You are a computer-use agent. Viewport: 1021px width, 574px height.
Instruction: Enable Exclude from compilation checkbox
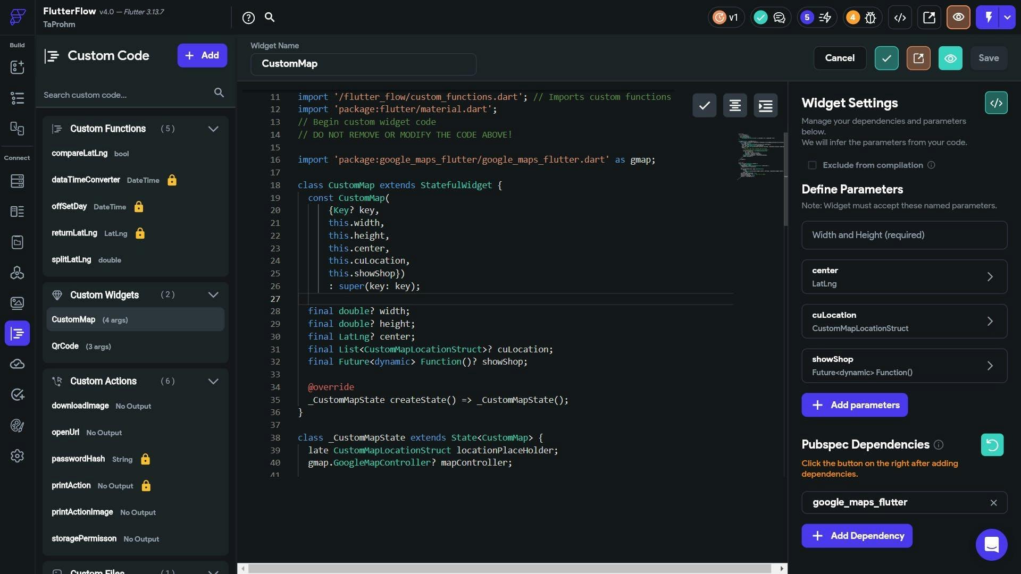pyautogui.click(x=812, y=165)
